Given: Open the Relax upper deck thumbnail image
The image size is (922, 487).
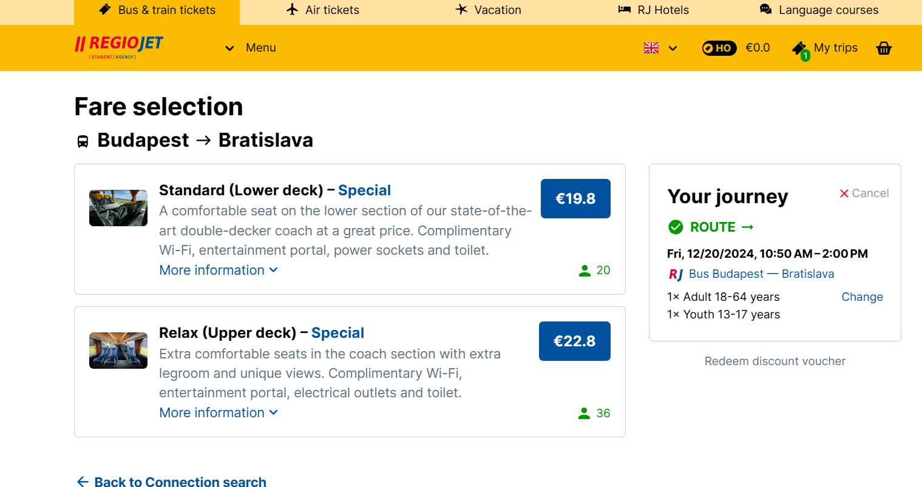Looking at the screenshot, I should (118, 351).
